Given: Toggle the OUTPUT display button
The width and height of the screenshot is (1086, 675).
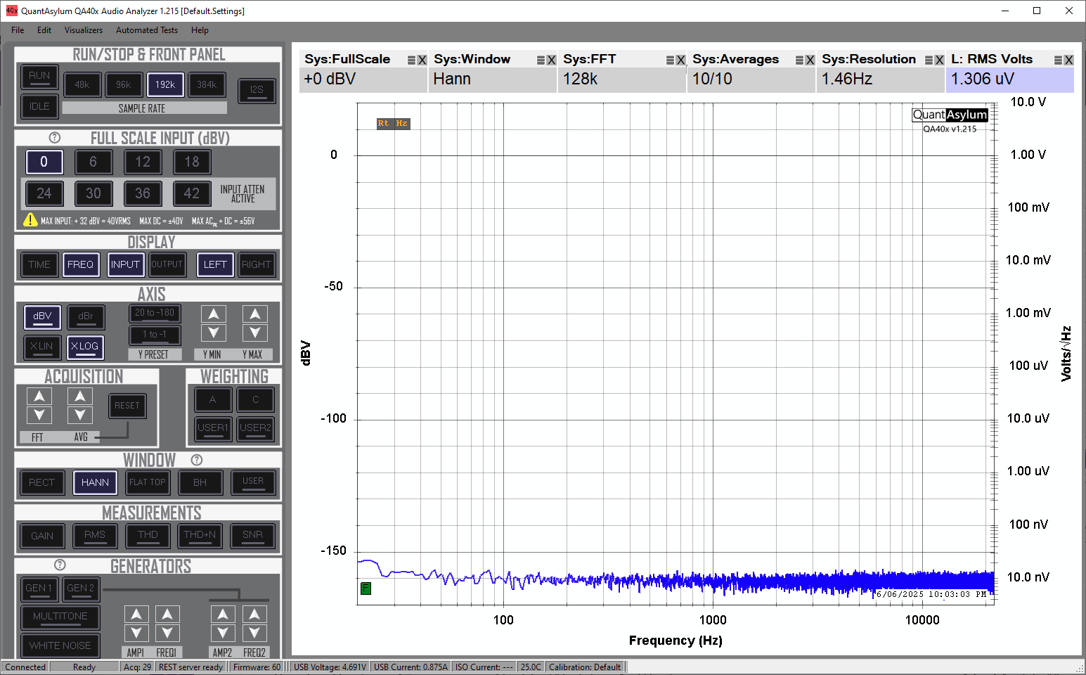Looking at the screenshot, I should [x=167, y=265].
